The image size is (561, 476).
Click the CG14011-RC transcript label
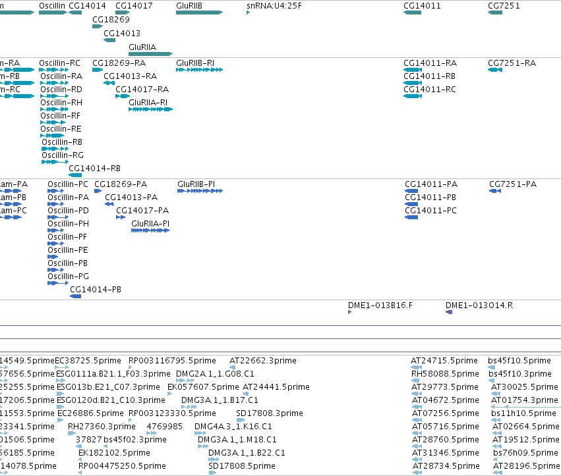(x=430, y=90)
